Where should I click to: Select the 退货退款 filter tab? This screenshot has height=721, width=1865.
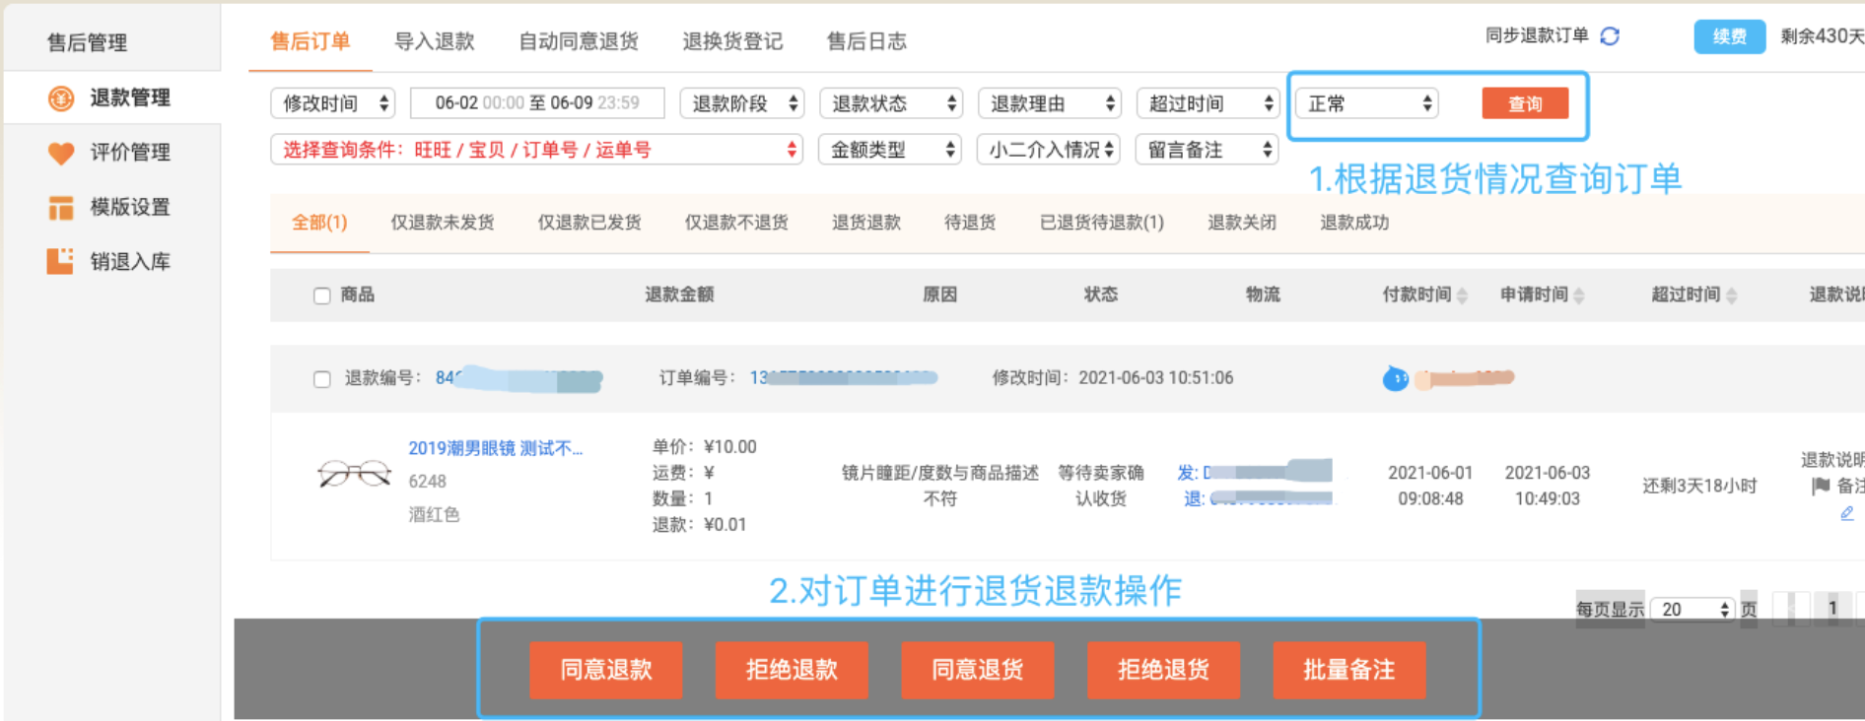(866, 223)
